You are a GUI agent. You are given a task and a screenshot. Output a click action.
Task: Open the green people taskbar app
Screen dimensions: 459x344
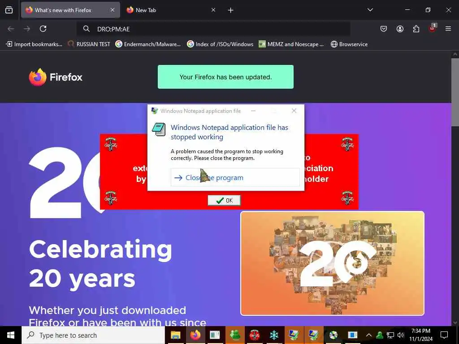235,335
